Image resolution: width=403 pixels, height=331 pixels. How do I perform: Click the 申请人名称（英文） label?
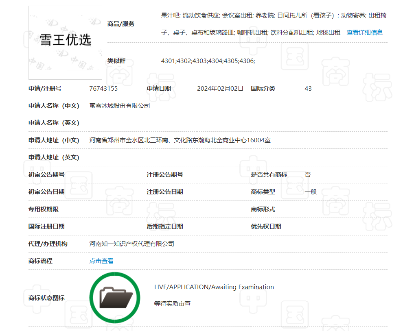point(54,123)
